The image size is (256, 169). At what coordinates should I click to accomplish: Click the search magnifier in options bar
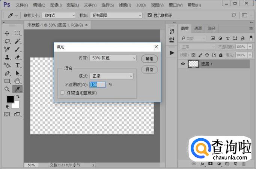point(234,15)
